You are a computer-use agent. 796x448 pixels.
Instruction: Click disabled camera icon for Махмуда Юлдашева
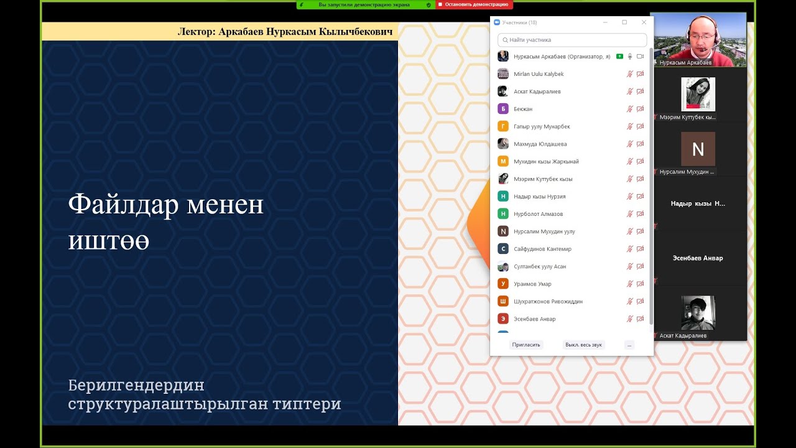pos(640,144)
